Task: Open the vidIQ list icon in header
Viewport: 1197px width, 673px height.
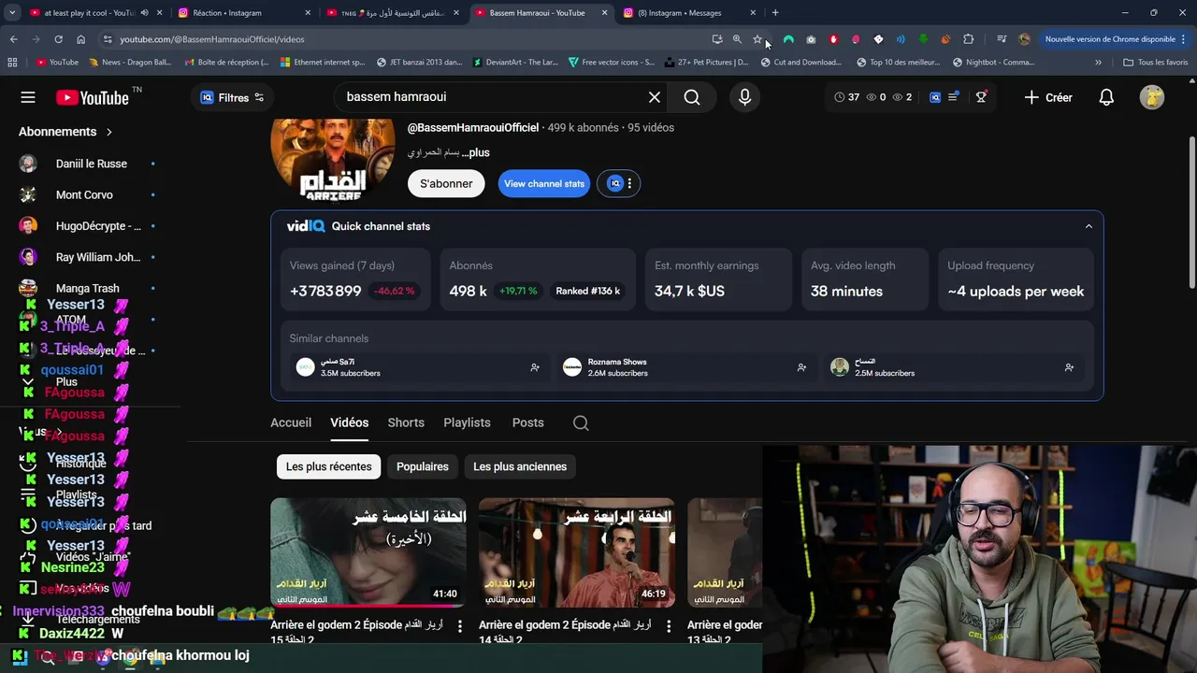Action: click(953, 97)
